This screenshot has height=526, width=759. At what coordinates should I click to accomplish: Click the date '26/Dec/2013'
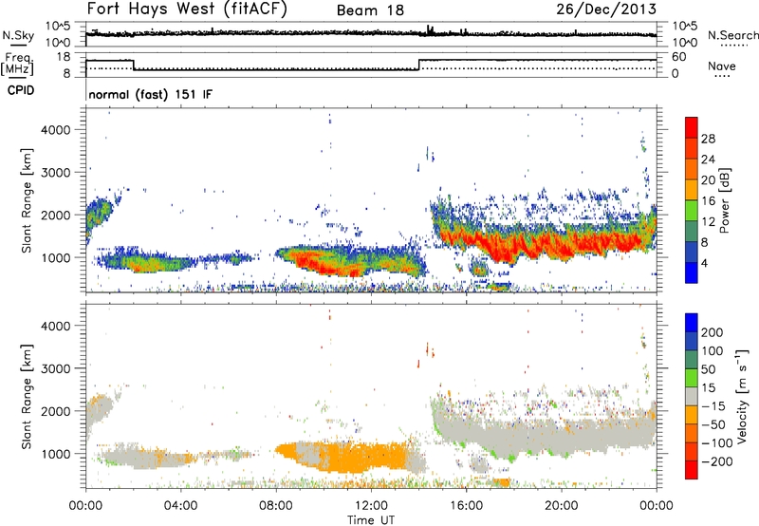606,9
